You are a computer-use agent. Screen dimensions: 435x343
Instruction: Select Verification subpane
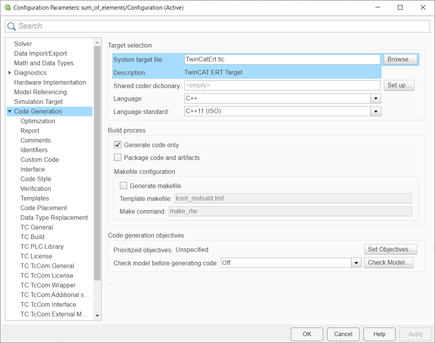click(x=36, y=188)
